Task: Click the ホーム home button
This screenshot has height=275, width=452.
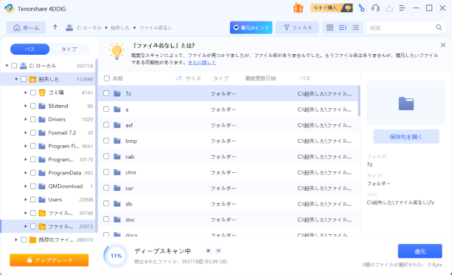Action: click(26, 28)
